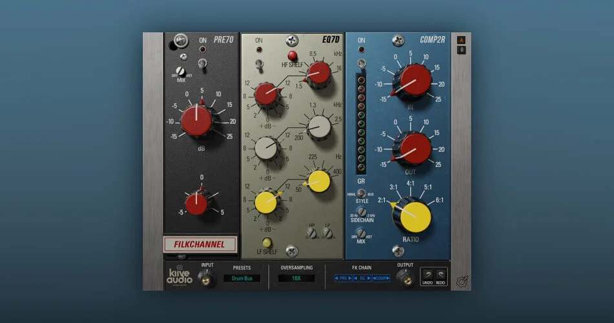This screenshot has height=323, width=614.
Task: Flip the COMP2R STYLE switch
Action: point(361,193)
